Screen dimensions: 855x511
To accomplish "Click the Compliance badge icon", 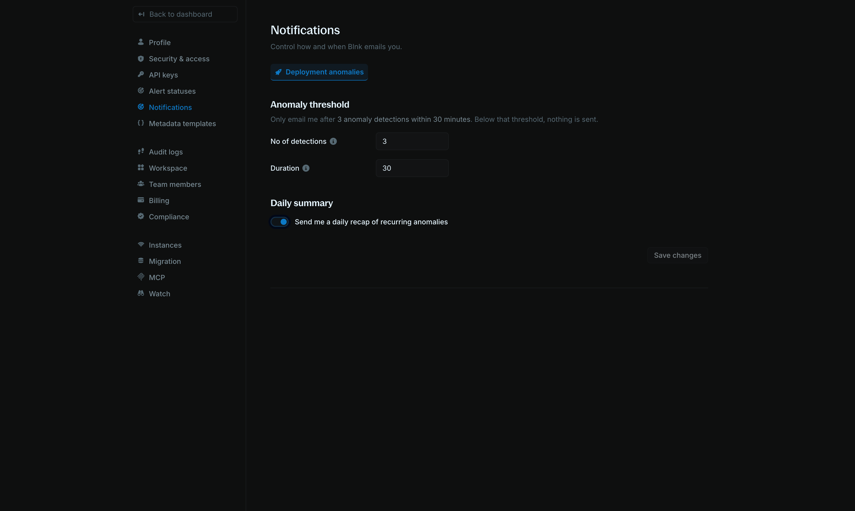I will pos(141,216).
